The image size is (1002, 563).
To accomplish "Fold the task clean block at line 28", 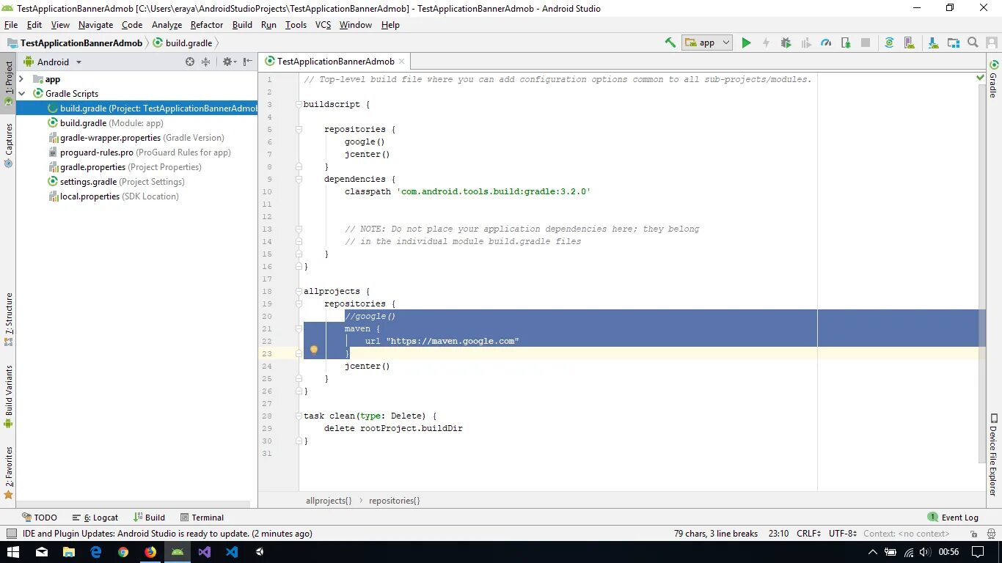I will point(299,416).
